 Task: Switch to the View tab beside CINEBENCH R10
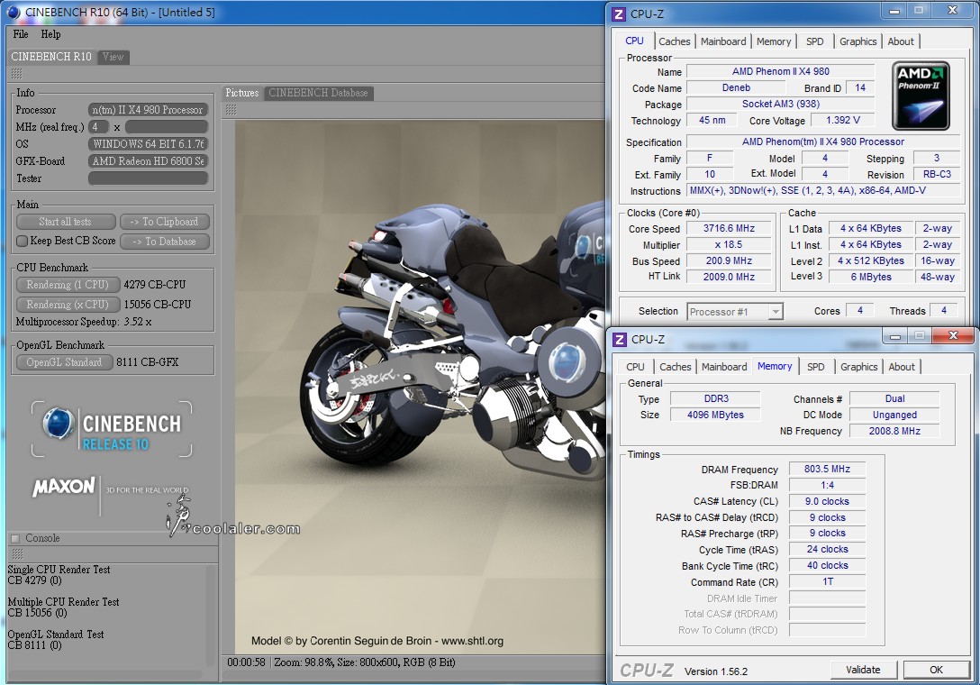(x=113, y=57)
